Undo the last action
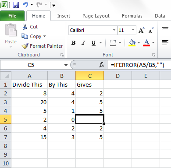171x168 pixels. click(25, 5)
